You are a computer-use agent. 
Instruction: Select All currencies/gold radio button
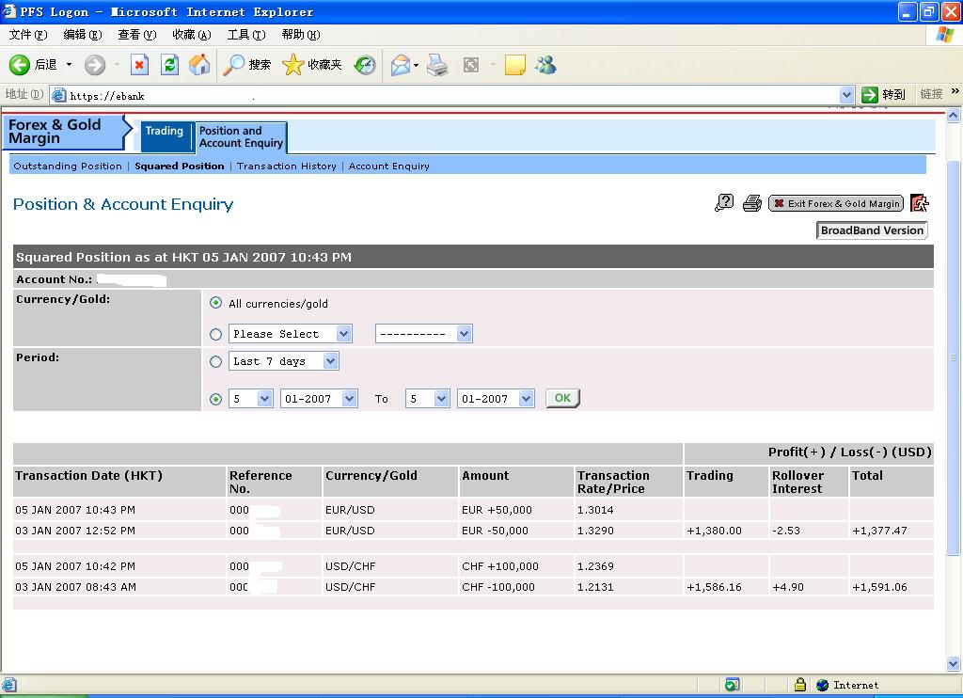tap(216, 303)
